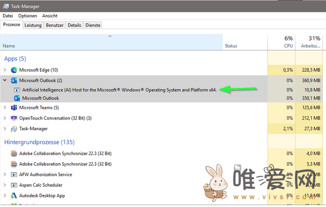Expand the Microsoft Edge process group
This screenshot has height=207, width=326.
(x=5, y=70)
